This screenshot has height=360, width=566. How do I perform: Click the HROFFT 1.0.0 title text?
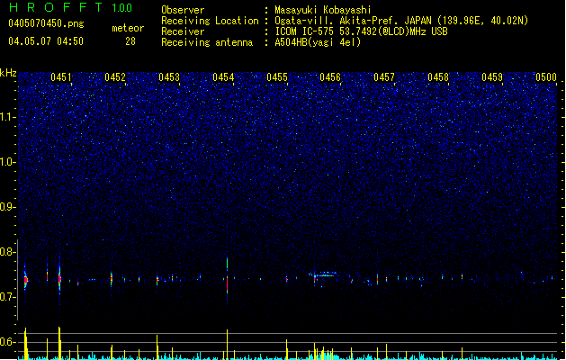(70, 7)
